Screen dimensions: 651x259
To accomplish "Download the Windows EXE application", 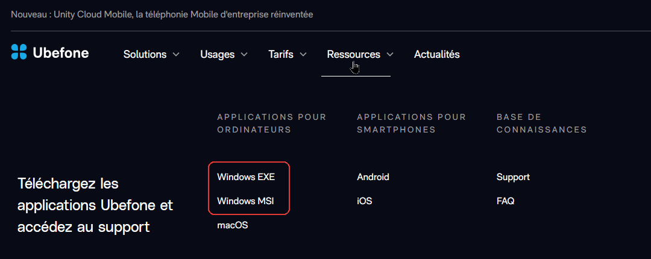I will click(x=246, y=177).
